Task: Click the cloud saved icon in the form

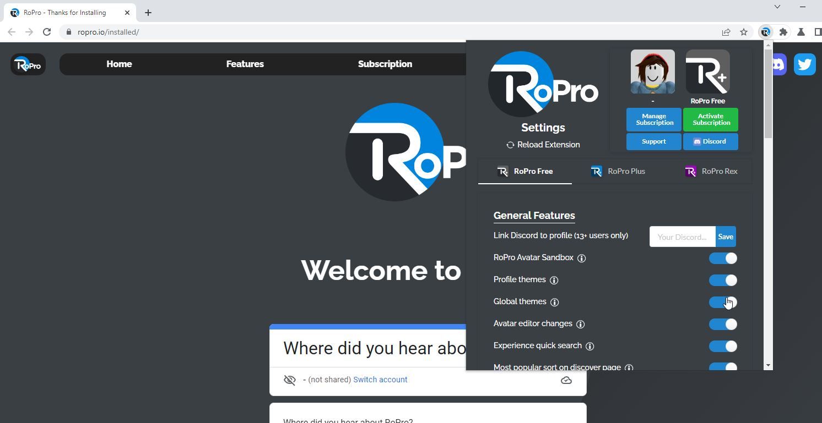Action: click(566, 380)
